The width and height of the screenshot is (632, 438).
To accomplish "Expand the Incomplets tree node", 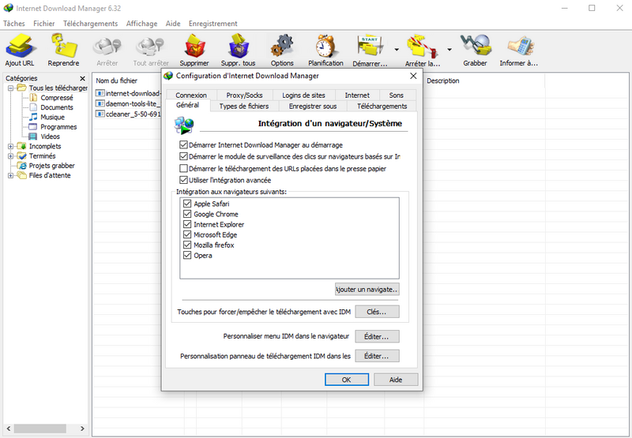I will tap(11, 146).
